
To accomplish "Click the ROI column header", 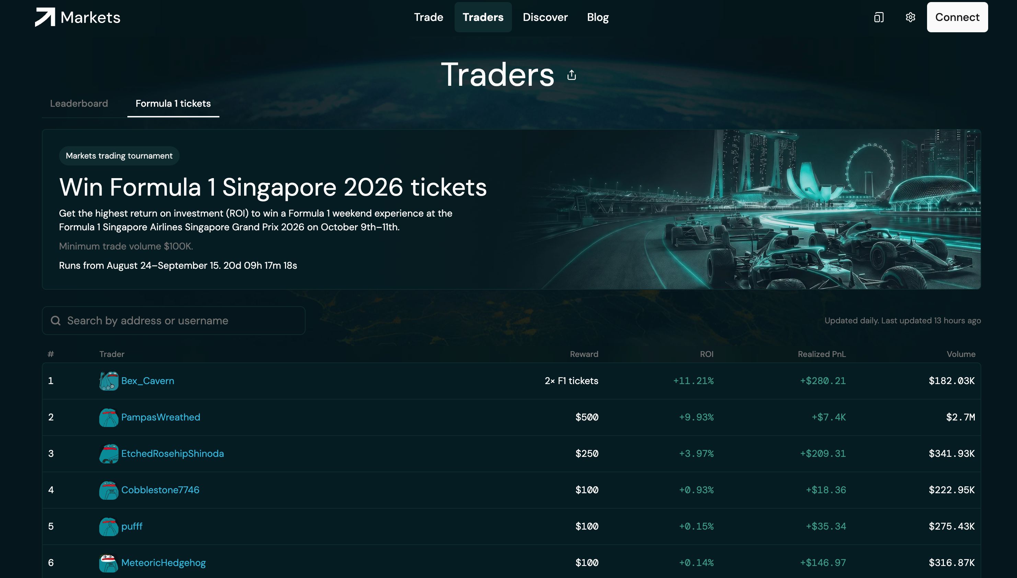I will (x=707, y=354).
